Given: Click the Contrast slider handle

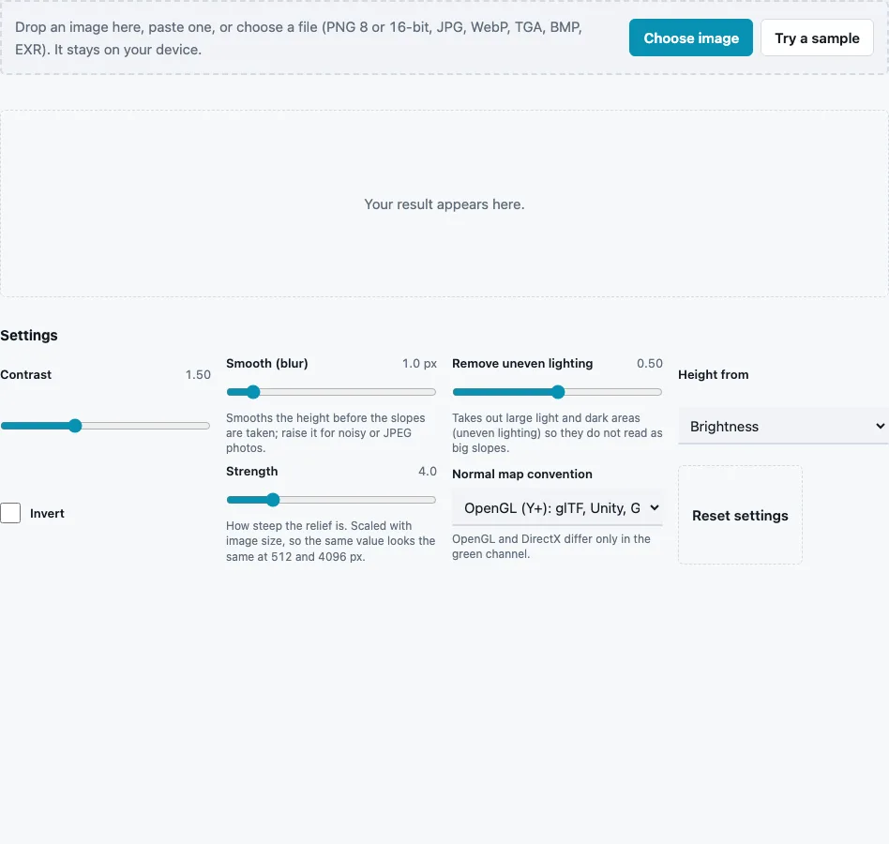Looking at the screenshot, I should click(75, 426).
